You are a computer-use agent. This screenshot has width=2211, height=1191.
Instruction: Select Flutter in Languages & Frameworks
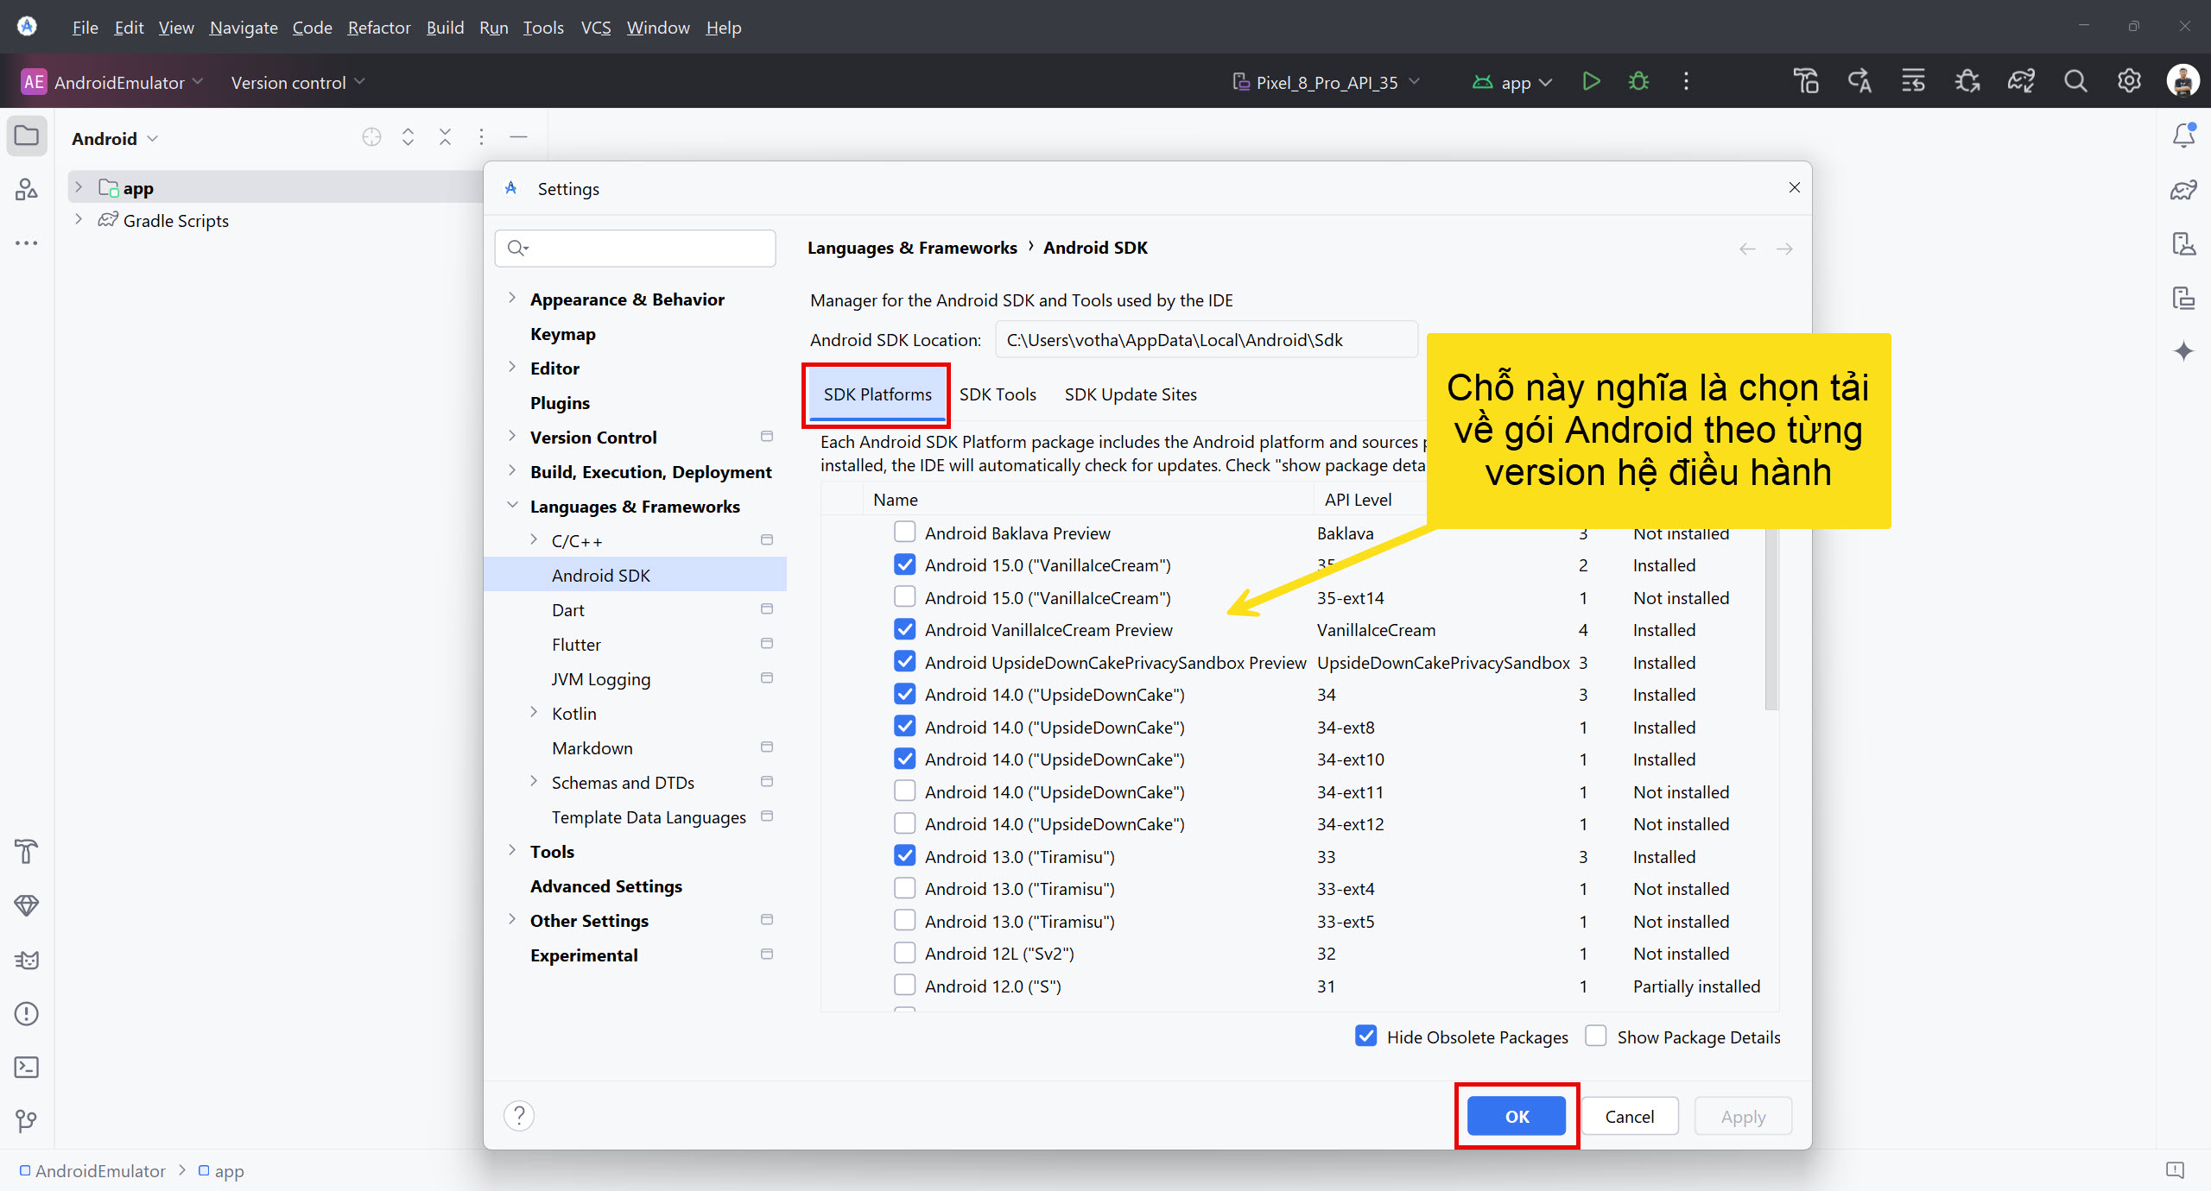(576, 645)
